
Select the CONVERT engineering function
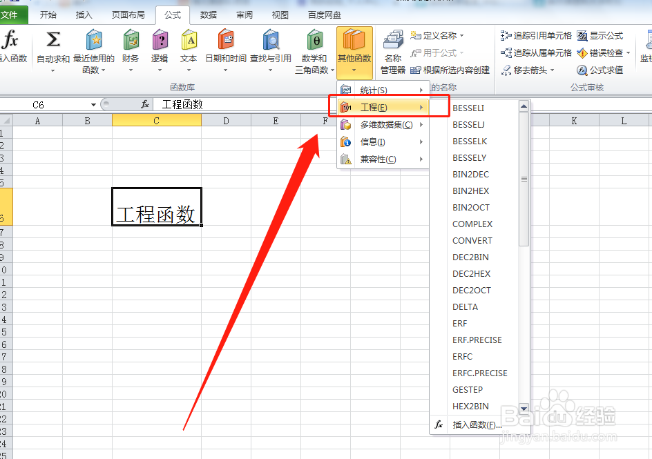472,240
